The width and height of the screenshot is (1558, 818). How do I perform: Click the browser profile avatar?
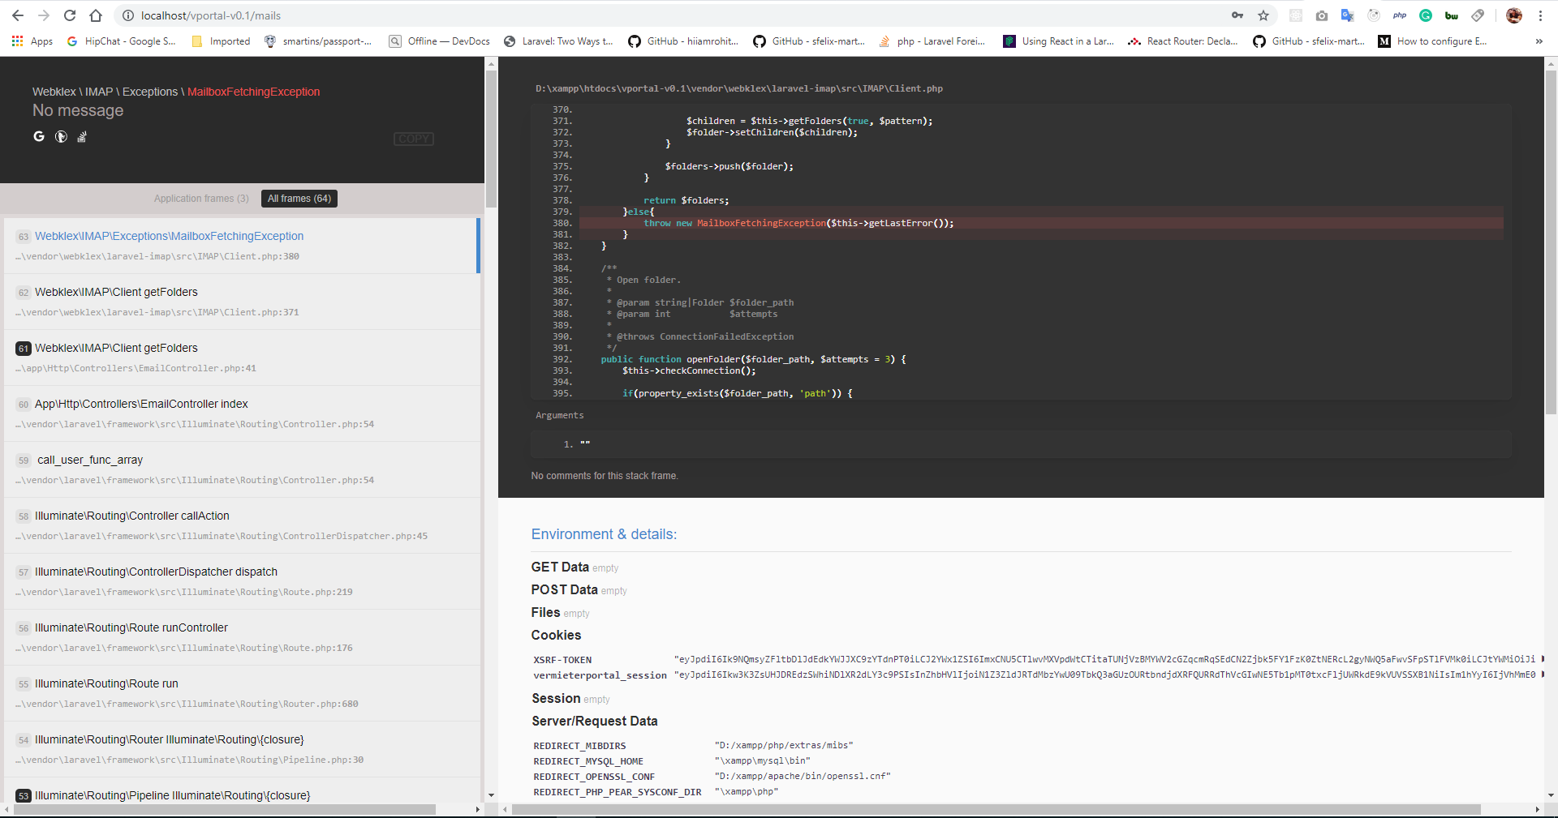[x=1514, y=15]
